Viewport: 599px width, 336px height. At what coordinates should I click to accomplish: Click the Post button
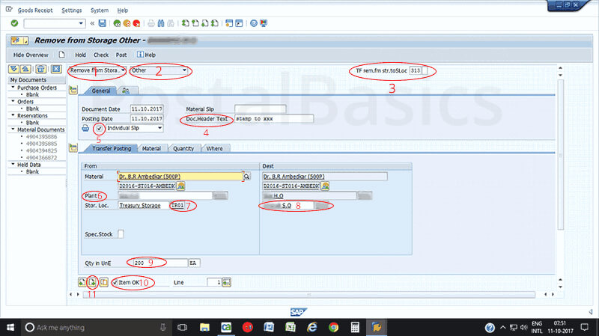[121, 55]
